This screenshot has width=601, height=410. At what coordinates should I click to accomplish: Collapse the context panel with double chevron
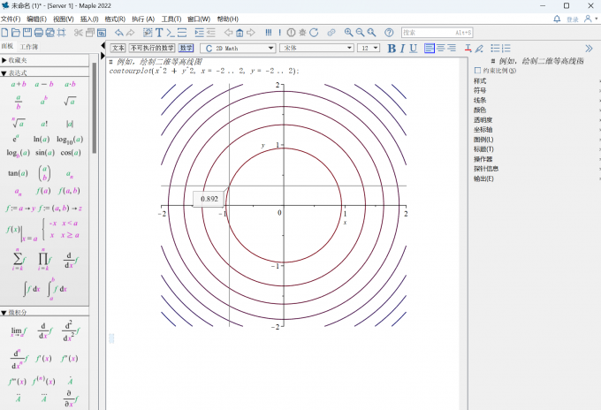click(x=589, y=49)
